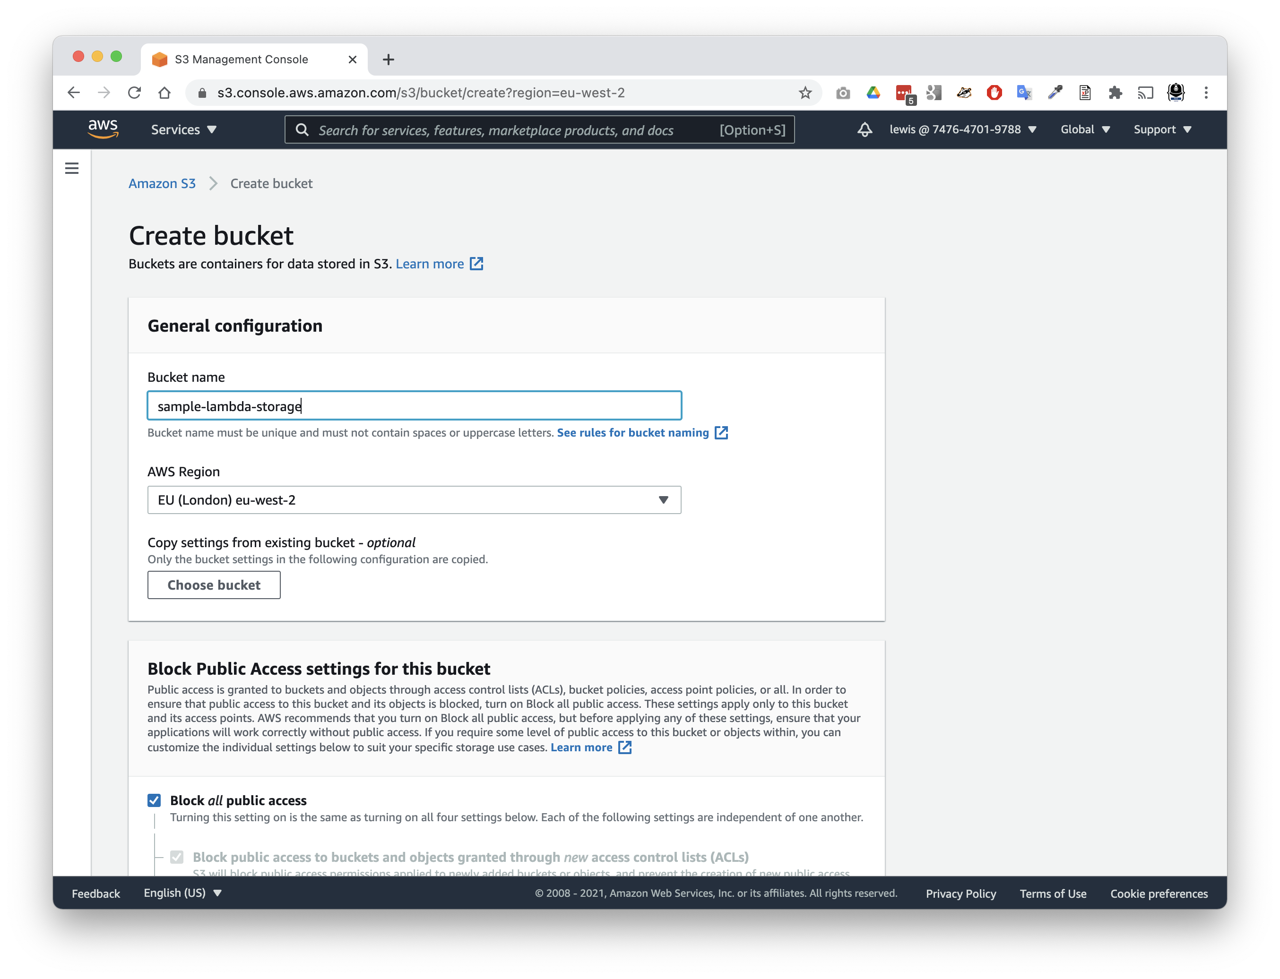Open a new browser tab

pos(388,60)
